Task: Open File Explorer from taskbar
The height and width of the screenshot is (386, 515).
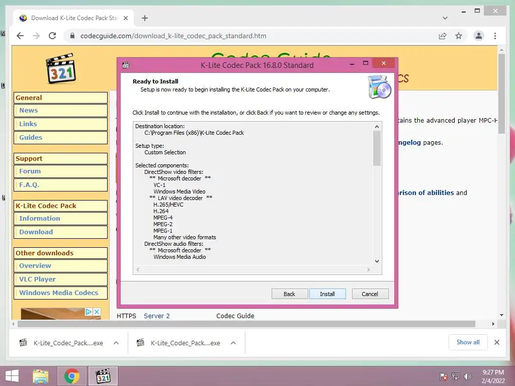Action: (40, 376)
